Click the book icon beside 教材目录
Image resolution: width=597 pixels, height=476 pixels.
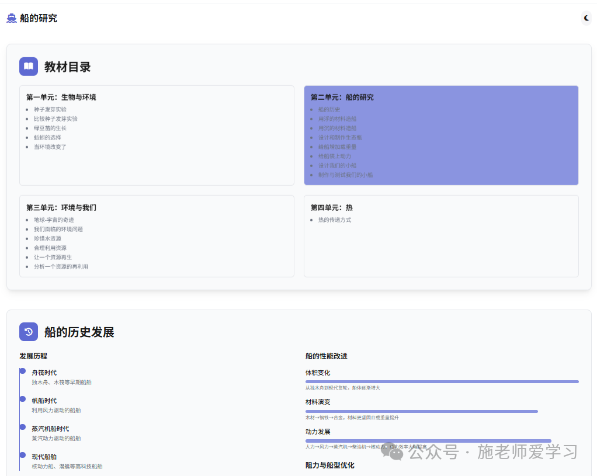[29, 67]
